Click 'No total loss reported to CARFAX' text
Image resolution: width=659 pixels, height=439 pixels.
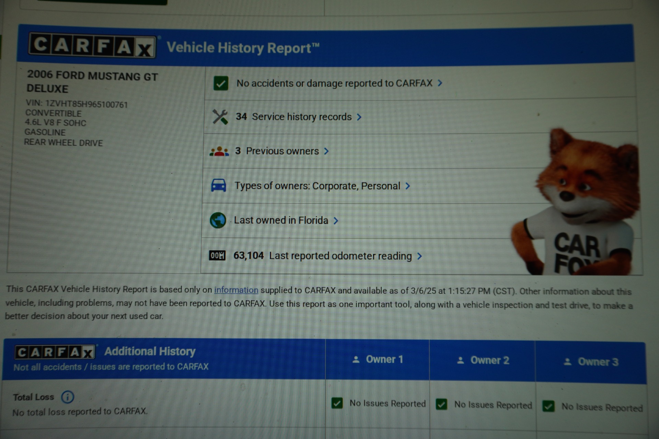click(x=80, y=412)
